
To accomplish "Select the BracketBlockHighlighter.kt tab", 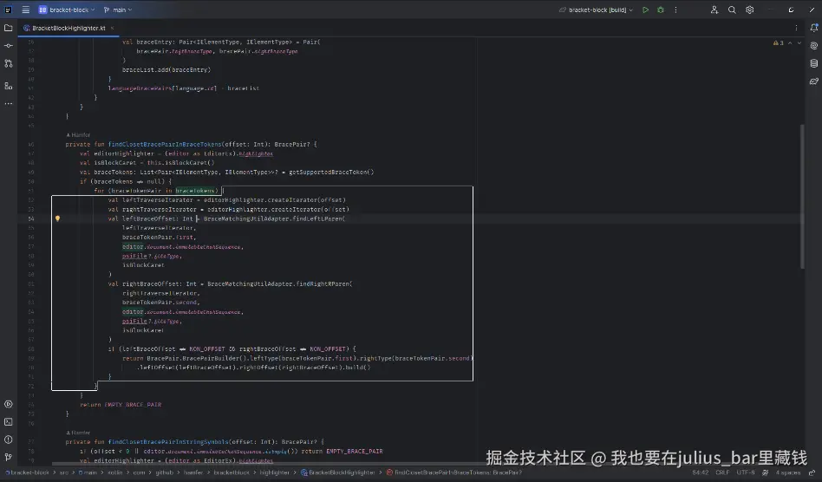I will pos(68,29).
